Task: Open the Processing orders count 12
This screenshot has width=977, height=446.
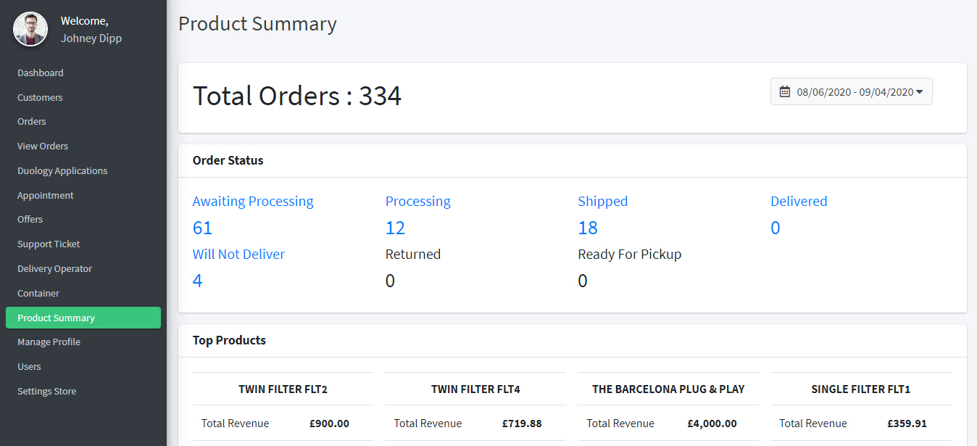Action: click(395, 228)
